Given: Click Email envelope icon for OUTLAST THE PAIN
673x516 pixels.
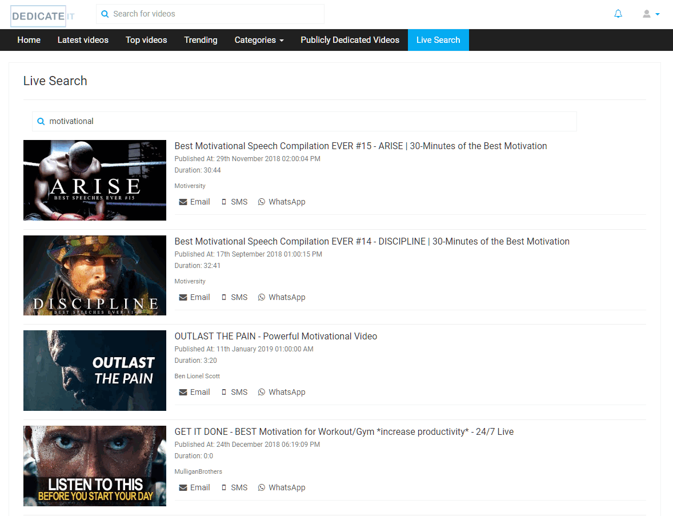Looking at the screenshot, I should pyautogui.click(x=183, y=392).
